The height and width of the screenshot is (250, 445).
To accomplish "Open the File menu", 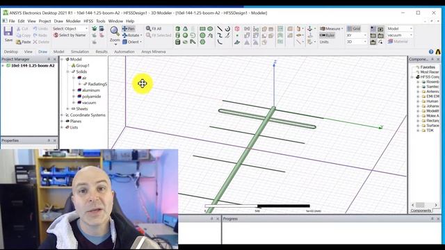I will point(12,21).
